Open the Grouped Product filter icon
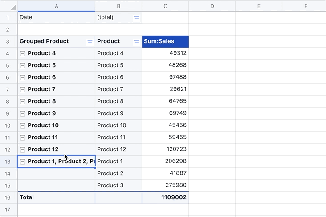Screen dimensions: 326x217 click(x=90, y=42)
